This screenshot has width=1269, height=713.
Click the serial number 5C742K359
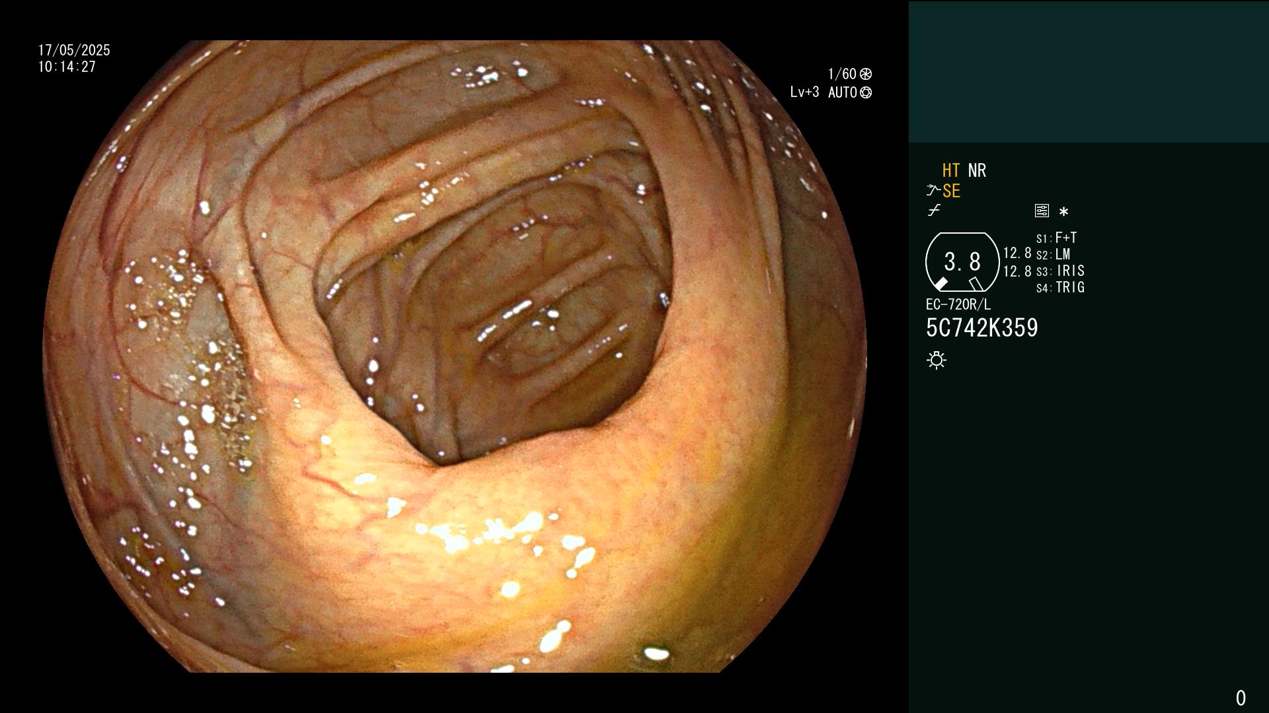(x=982, y=328)
